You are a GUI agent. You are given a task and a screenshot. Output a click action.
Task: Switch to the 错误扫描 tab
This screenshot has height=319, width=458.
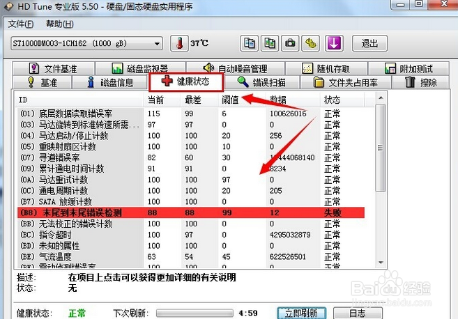coord(262,82)
